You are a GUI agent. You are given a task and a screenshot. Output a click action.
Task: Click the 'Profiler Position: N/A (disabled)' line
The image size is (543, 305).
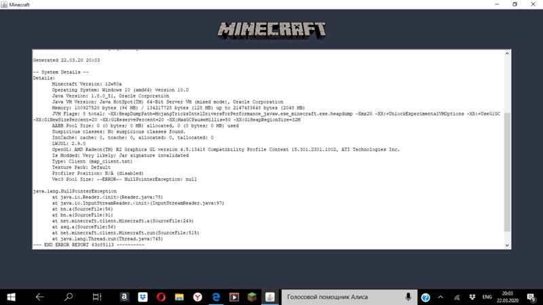point(98,174)
